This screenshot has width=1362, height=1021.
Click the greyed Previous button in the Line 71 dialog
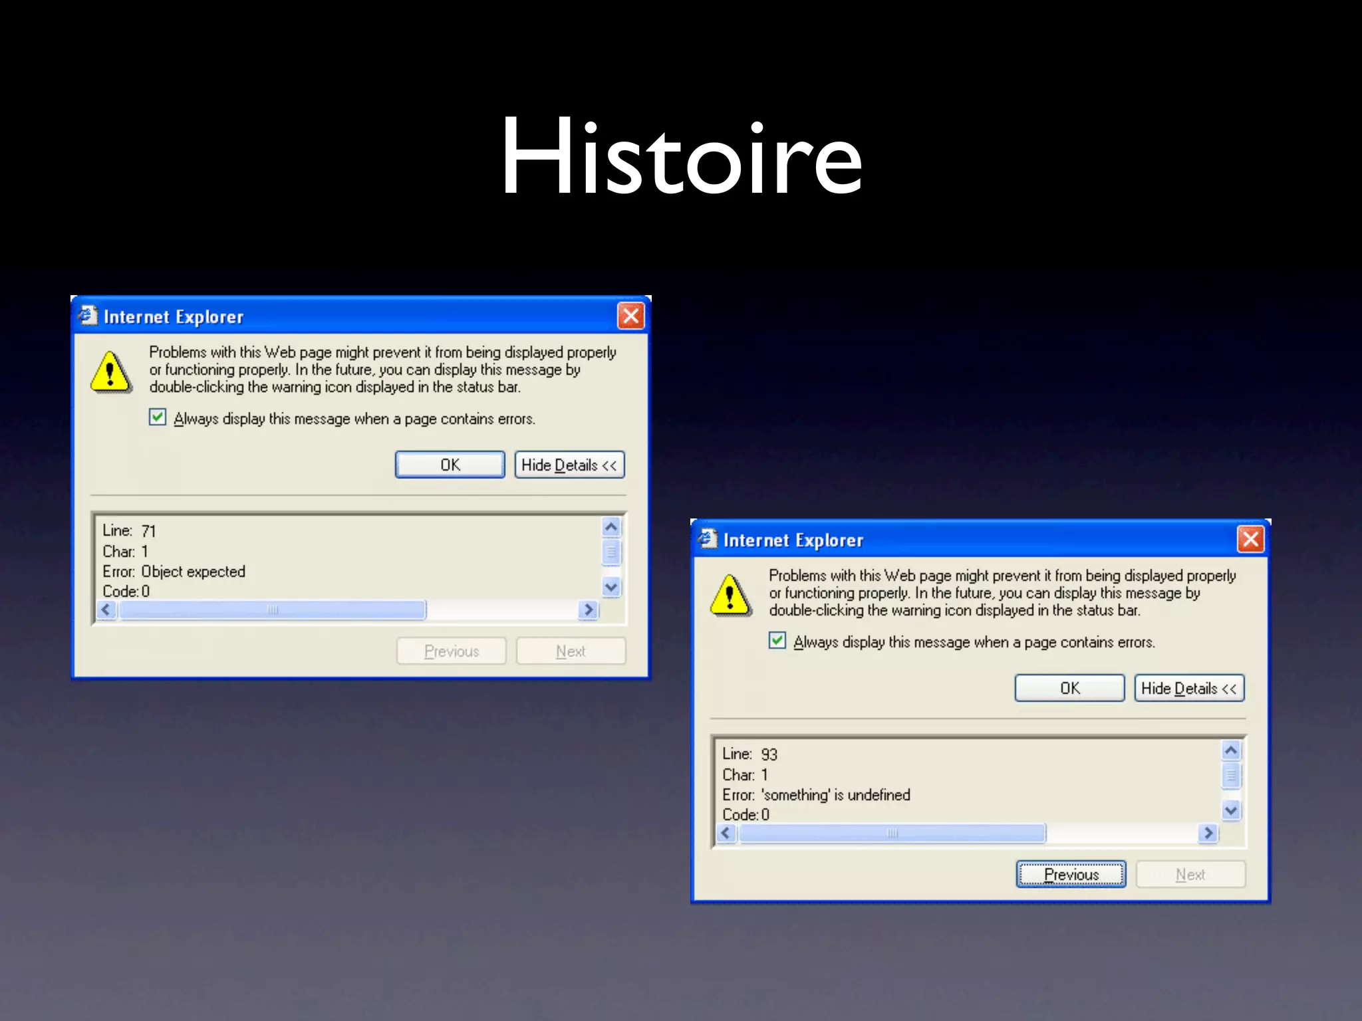tap(452, 651)
